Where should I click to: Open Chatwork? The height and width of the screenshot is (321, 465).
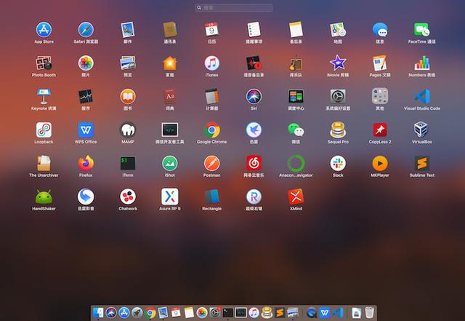pyautogui.click(x=128, y=197)
